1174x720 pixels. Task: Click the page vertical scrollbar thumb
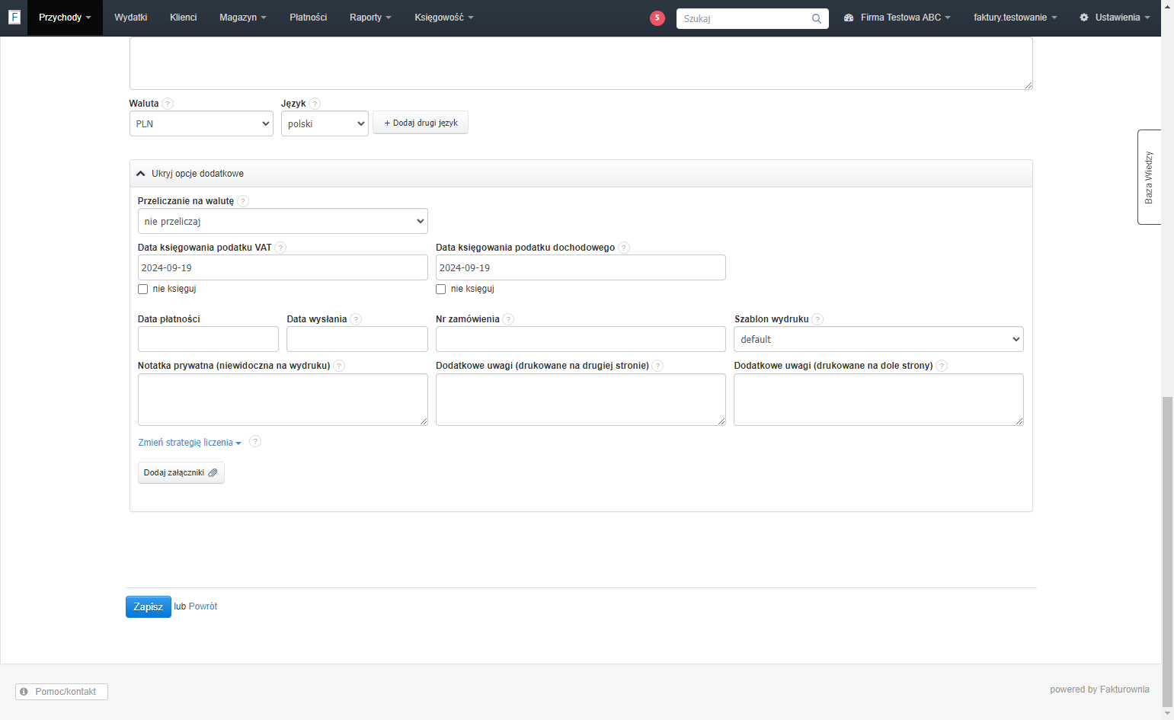click(x=1167, y=552)
